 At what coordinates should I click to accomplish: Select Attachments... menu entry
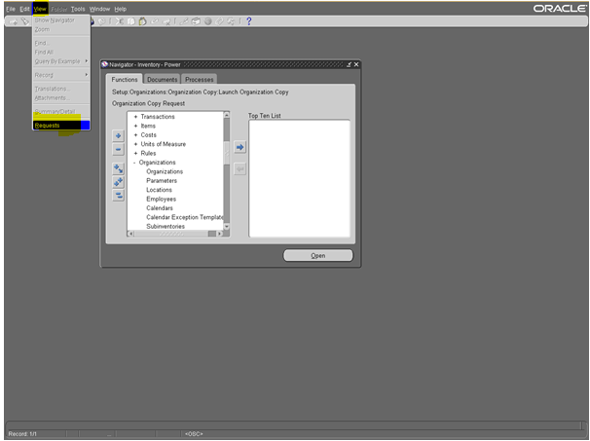(61, 97)
